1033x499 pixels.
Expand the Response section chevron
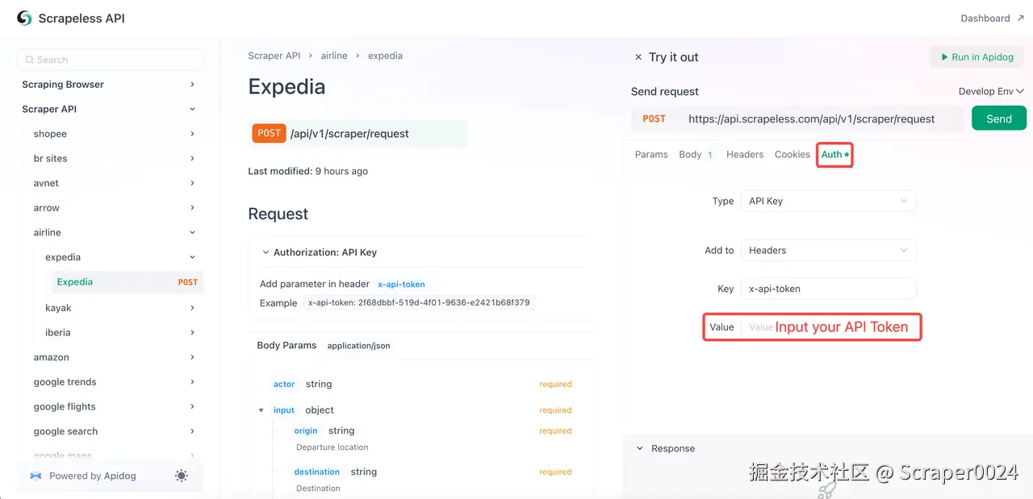(640, 448)
